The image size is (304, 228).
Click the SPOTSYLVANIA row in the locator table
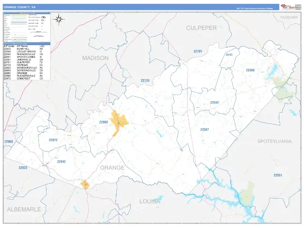[24, 57]
